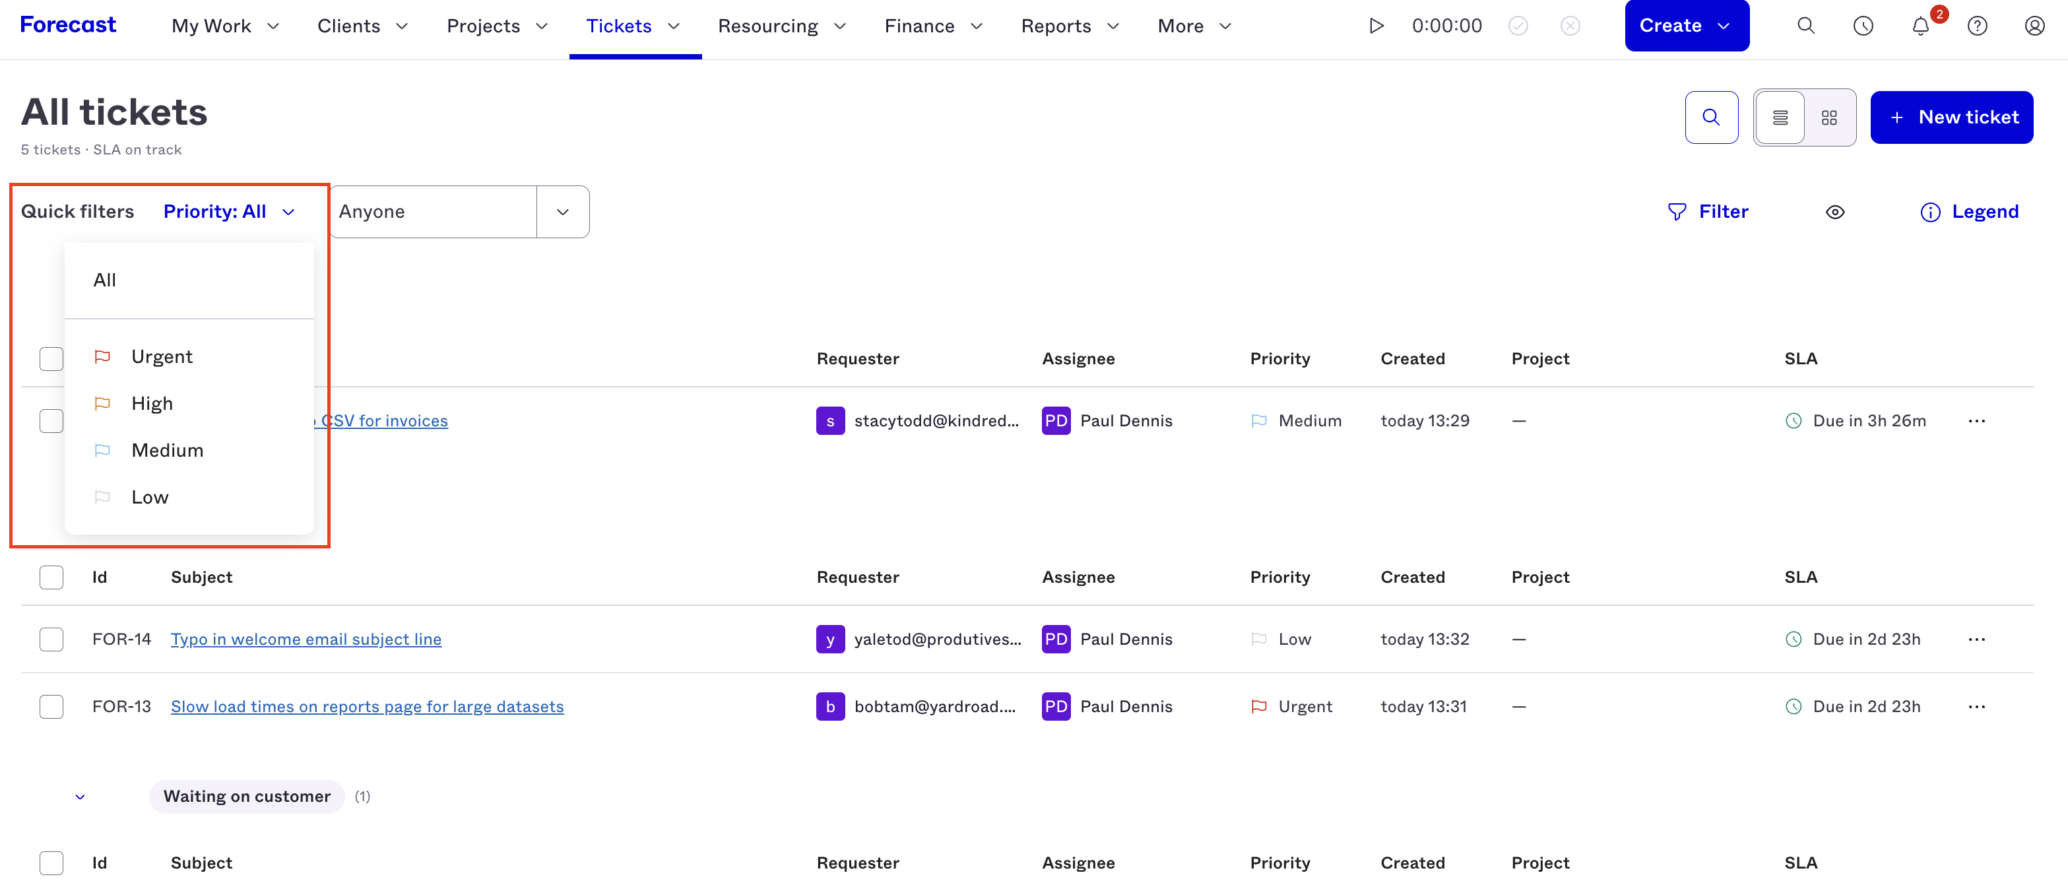2068x887 pixels.
Task: Open Reports menu
Action: (x=1070, y=26)
